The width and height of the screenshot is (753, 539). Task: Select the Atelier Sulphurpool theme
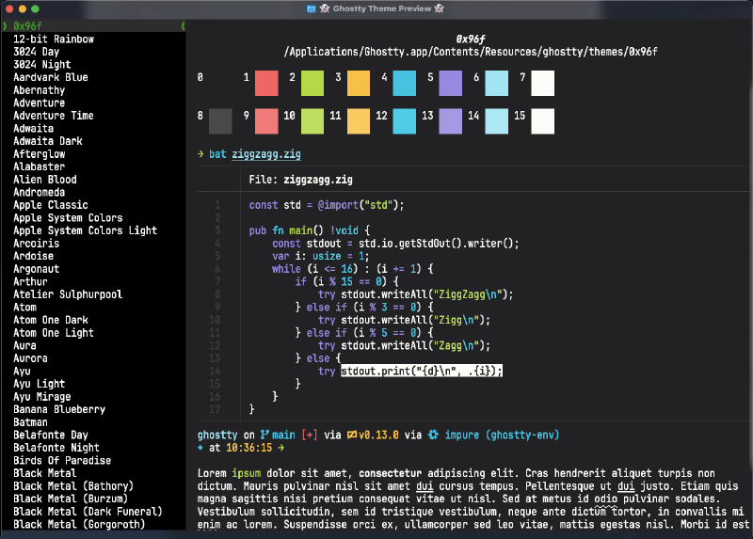pyautogui.click(x=68, y=294)
